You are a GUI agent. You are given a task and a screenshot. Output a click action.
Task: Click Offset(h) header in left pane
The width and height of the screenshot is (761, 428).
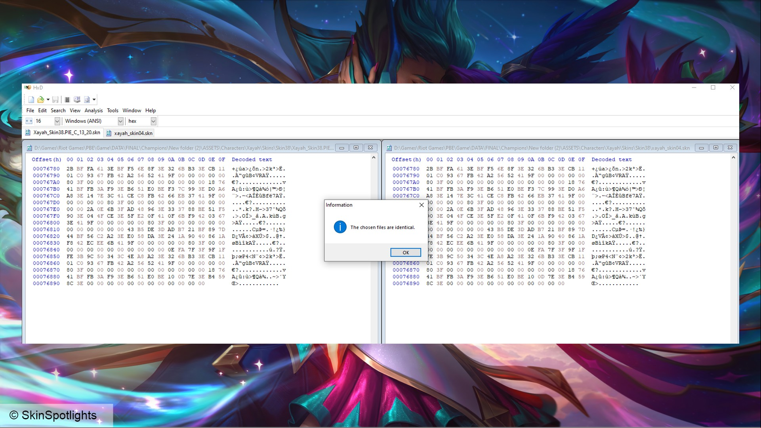coord(46,160)
